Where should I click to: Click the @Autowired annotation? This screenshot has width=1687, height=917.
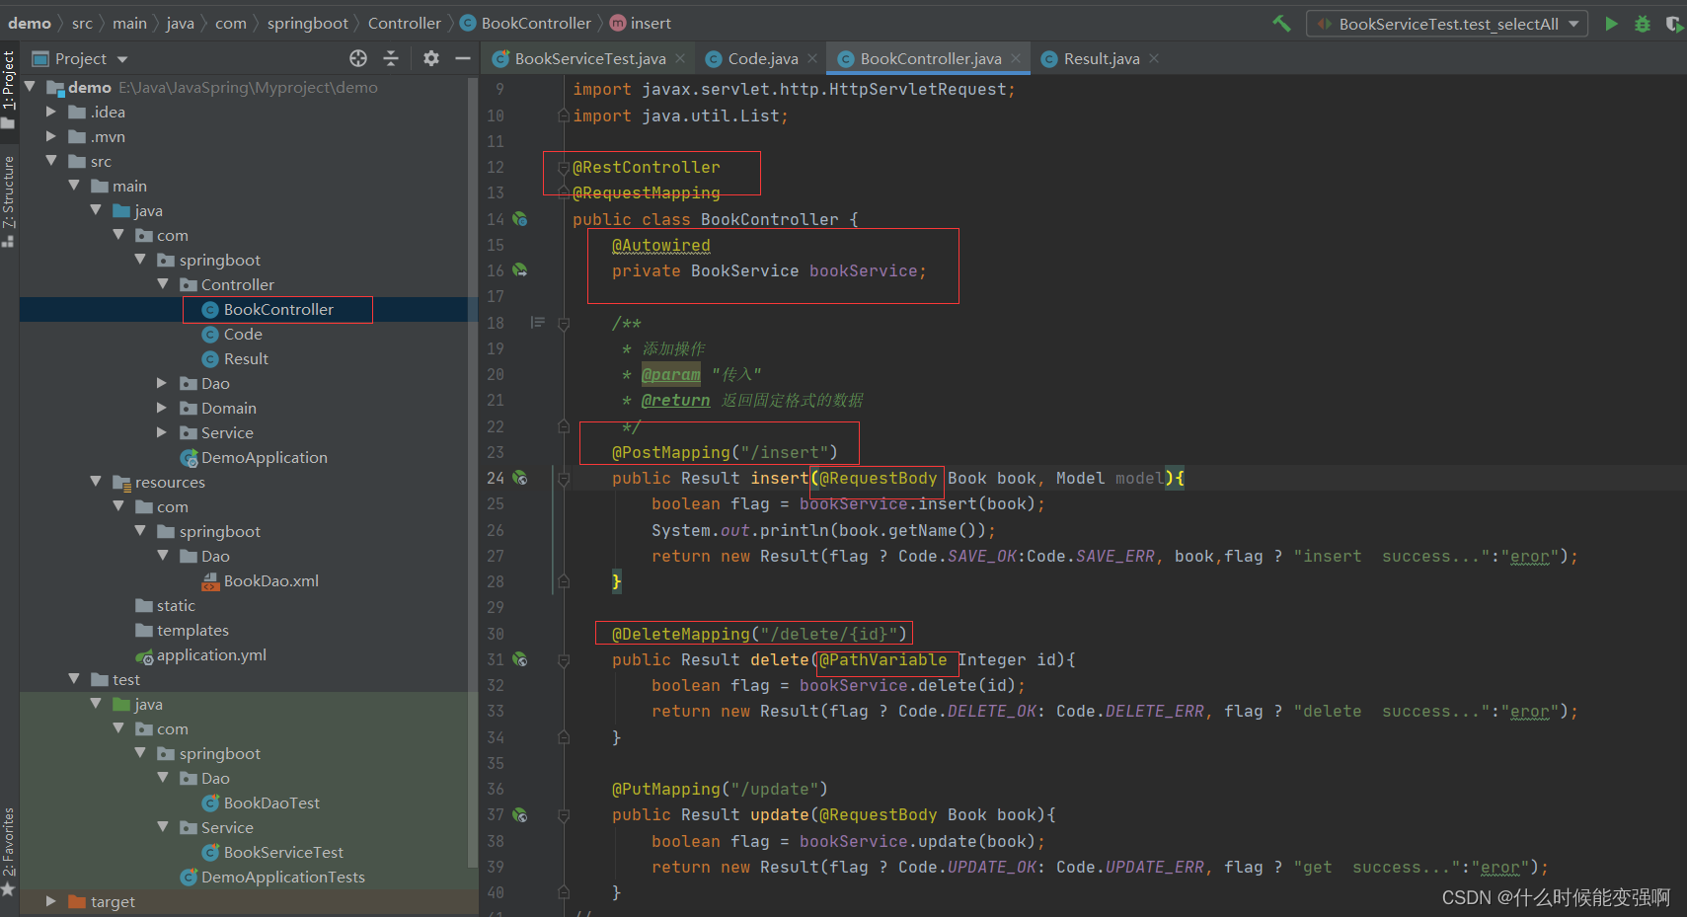pyautogui.click(x=661, y=245)
